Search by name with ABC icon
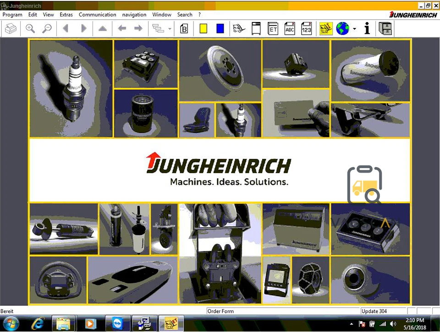The image size is (440, 332). point(290,28)
